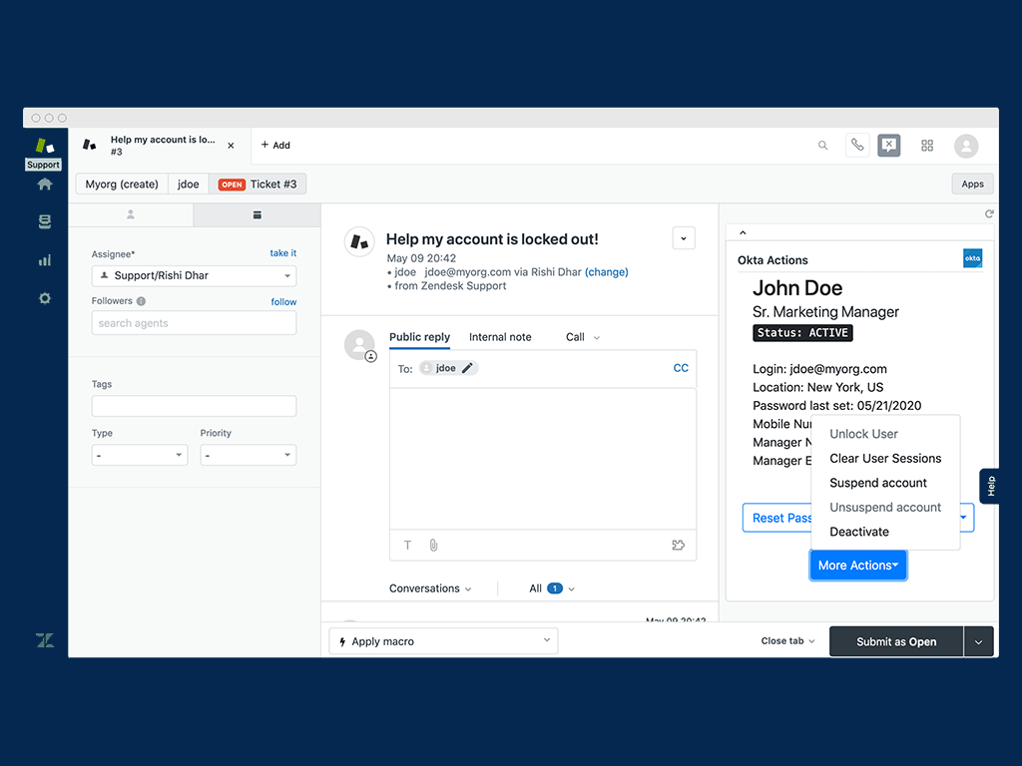The height and width of the screenshot is (766, 1022).
Task: Click the agent avatar beside reply box
Action: click(359, 345)
